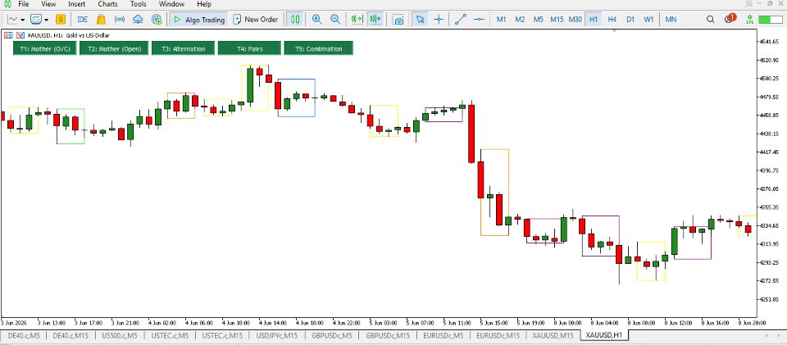787x345 pixels.
Task: Click the LVL level indicator icon
Action: click(x=749, y=20)
